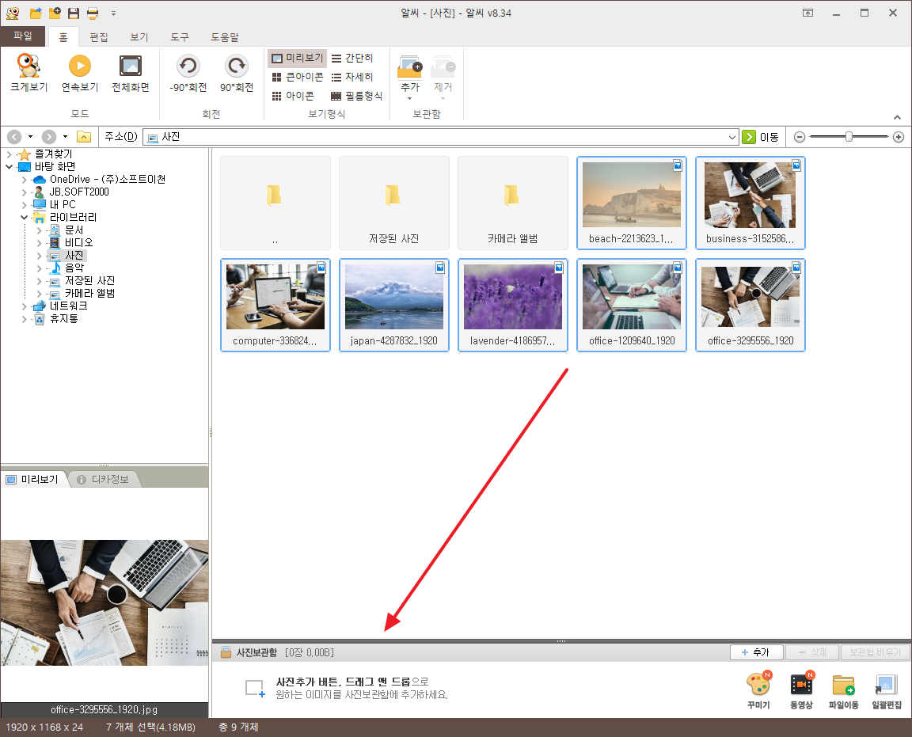Viewport: 912px width, 737px height.
Task: Click the print icon in title bar
Action: (x=93, y=13)
